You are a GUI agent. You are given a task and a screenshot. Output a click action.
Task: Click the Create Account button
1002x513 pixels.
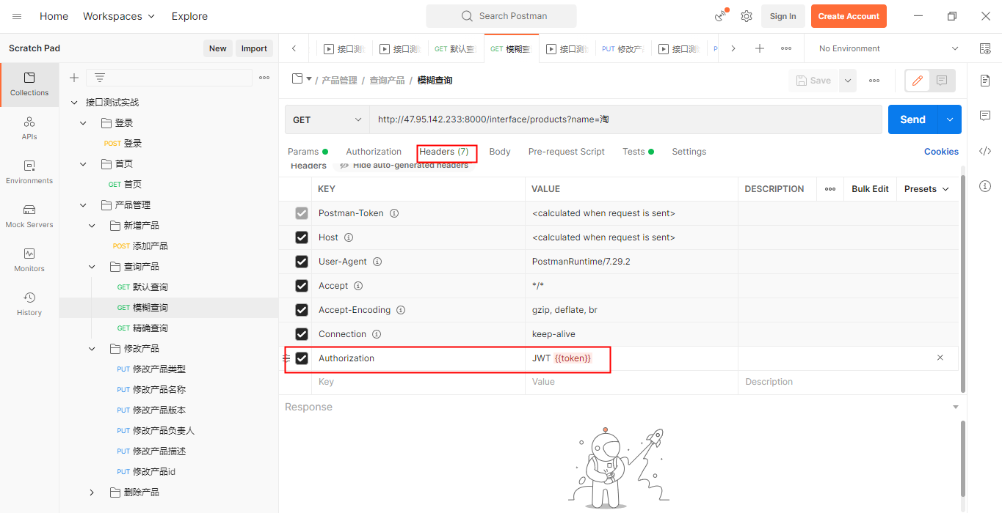[849, 16]
